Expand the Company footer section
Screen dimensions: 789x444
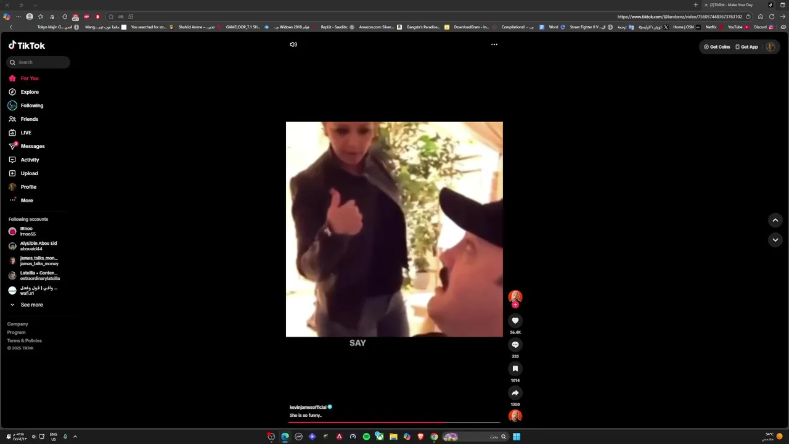point(18,324)
